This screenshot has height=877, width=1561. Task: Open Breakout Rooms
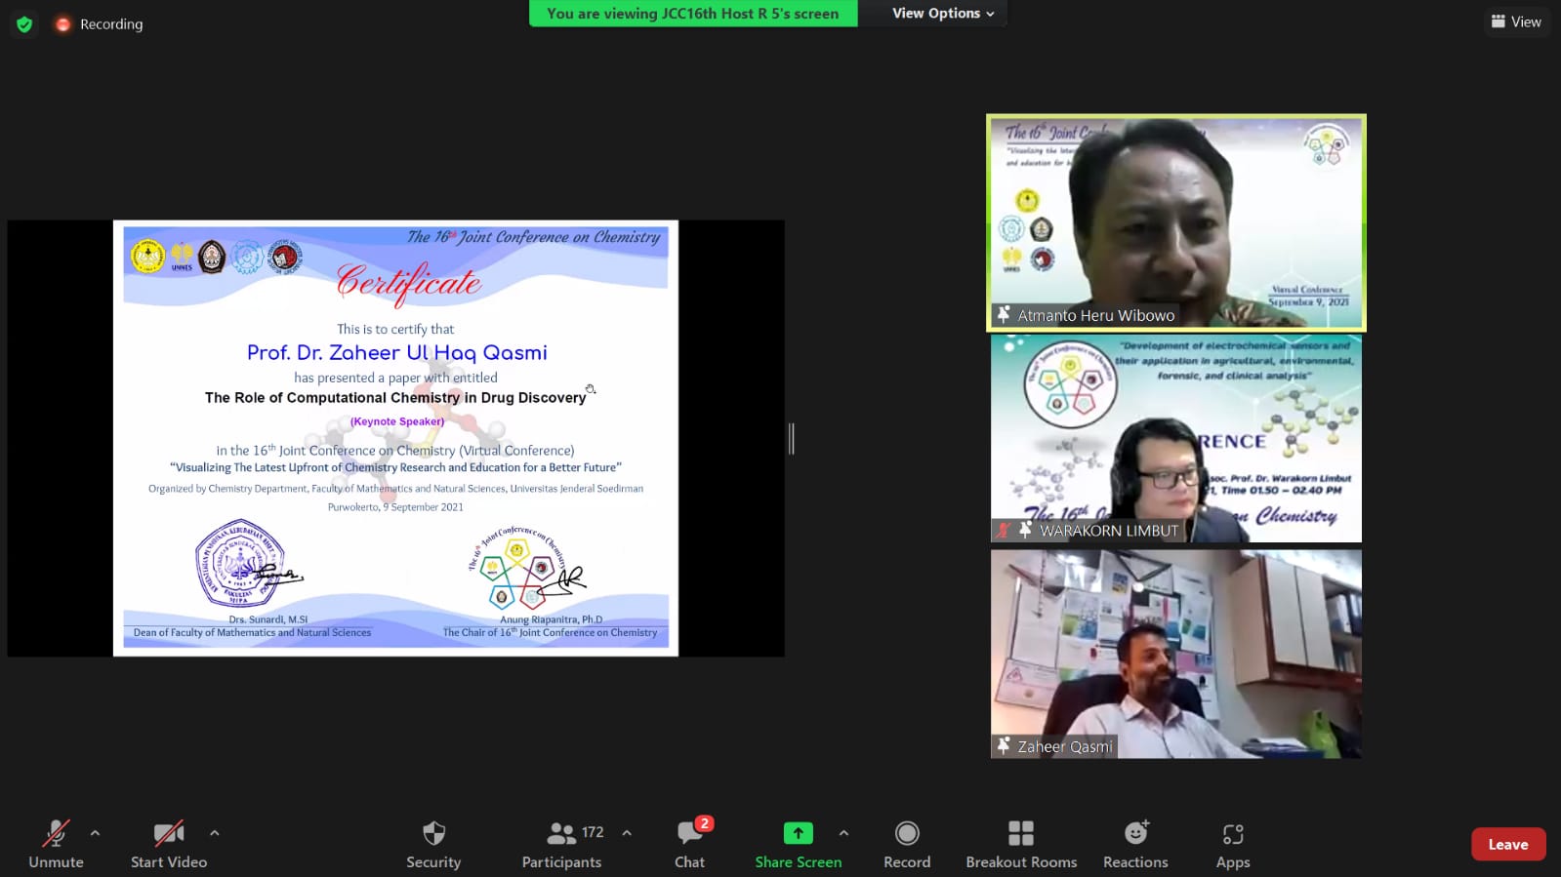[x=1021, y=844]
